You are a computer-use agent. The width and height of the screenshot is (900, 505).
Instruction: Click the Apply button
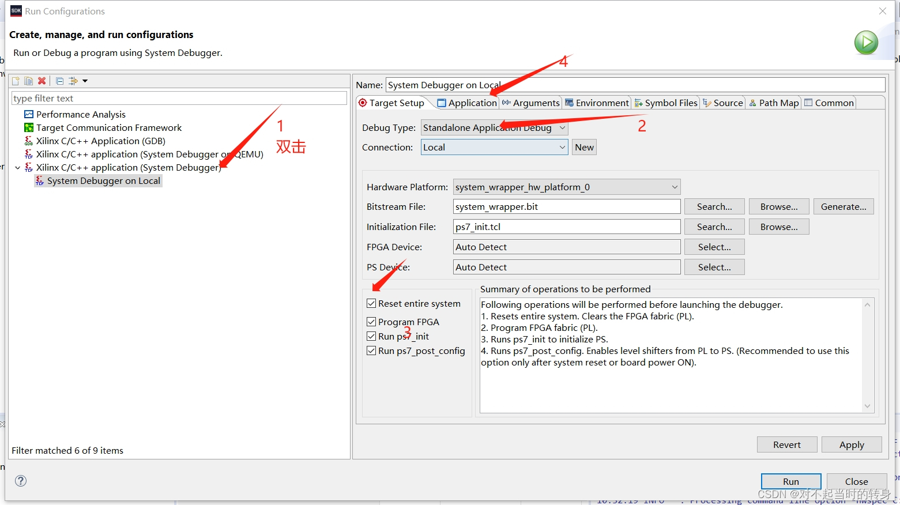pyautogui.click(x=852, y=444)
